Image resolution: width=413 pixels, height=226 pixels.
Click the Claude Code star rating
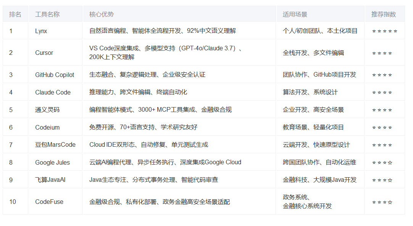(382, 93)
